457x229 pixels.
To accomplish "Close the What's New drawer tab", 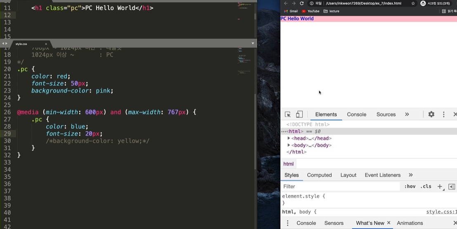I will tap(388, 223).
